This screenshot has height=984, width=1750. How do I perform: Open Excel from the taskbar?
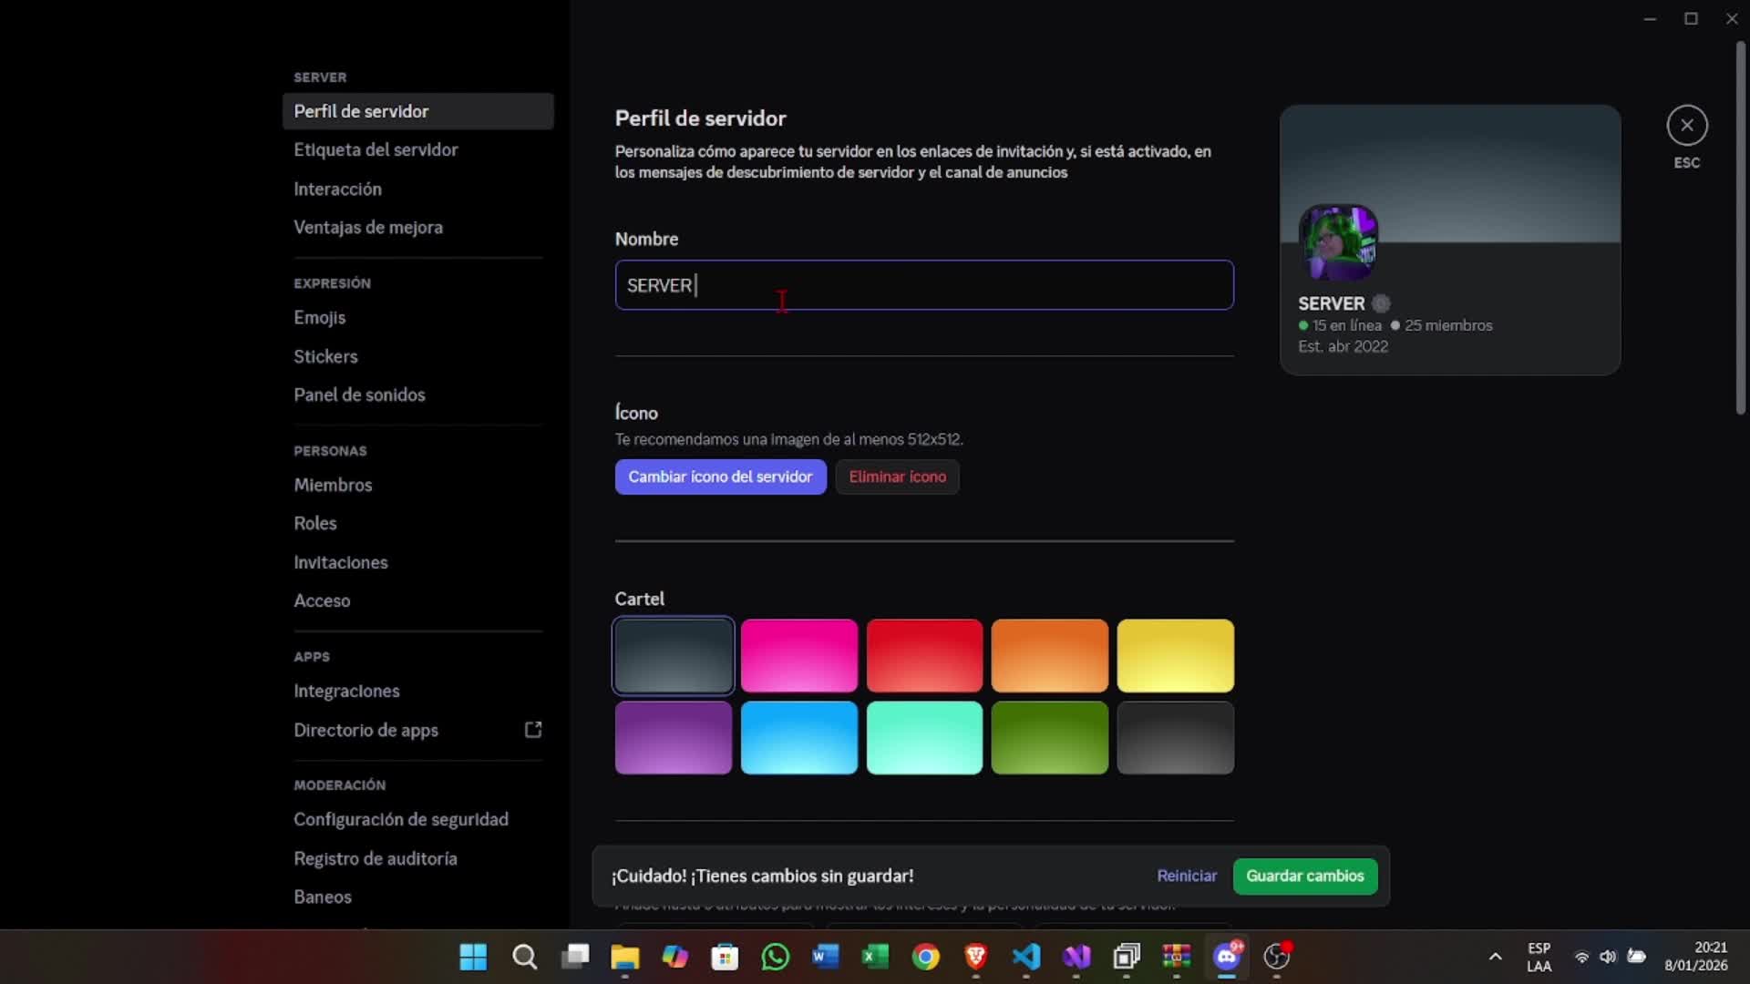tap(875, 957)
